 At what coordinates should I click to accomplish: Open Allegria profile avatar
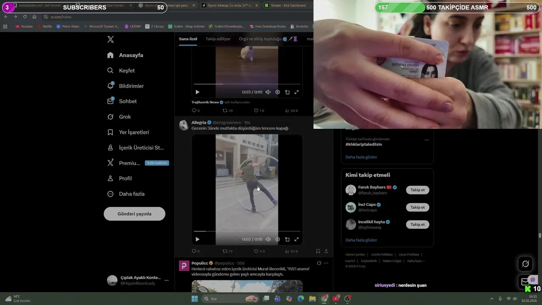[x=184, y=125]
